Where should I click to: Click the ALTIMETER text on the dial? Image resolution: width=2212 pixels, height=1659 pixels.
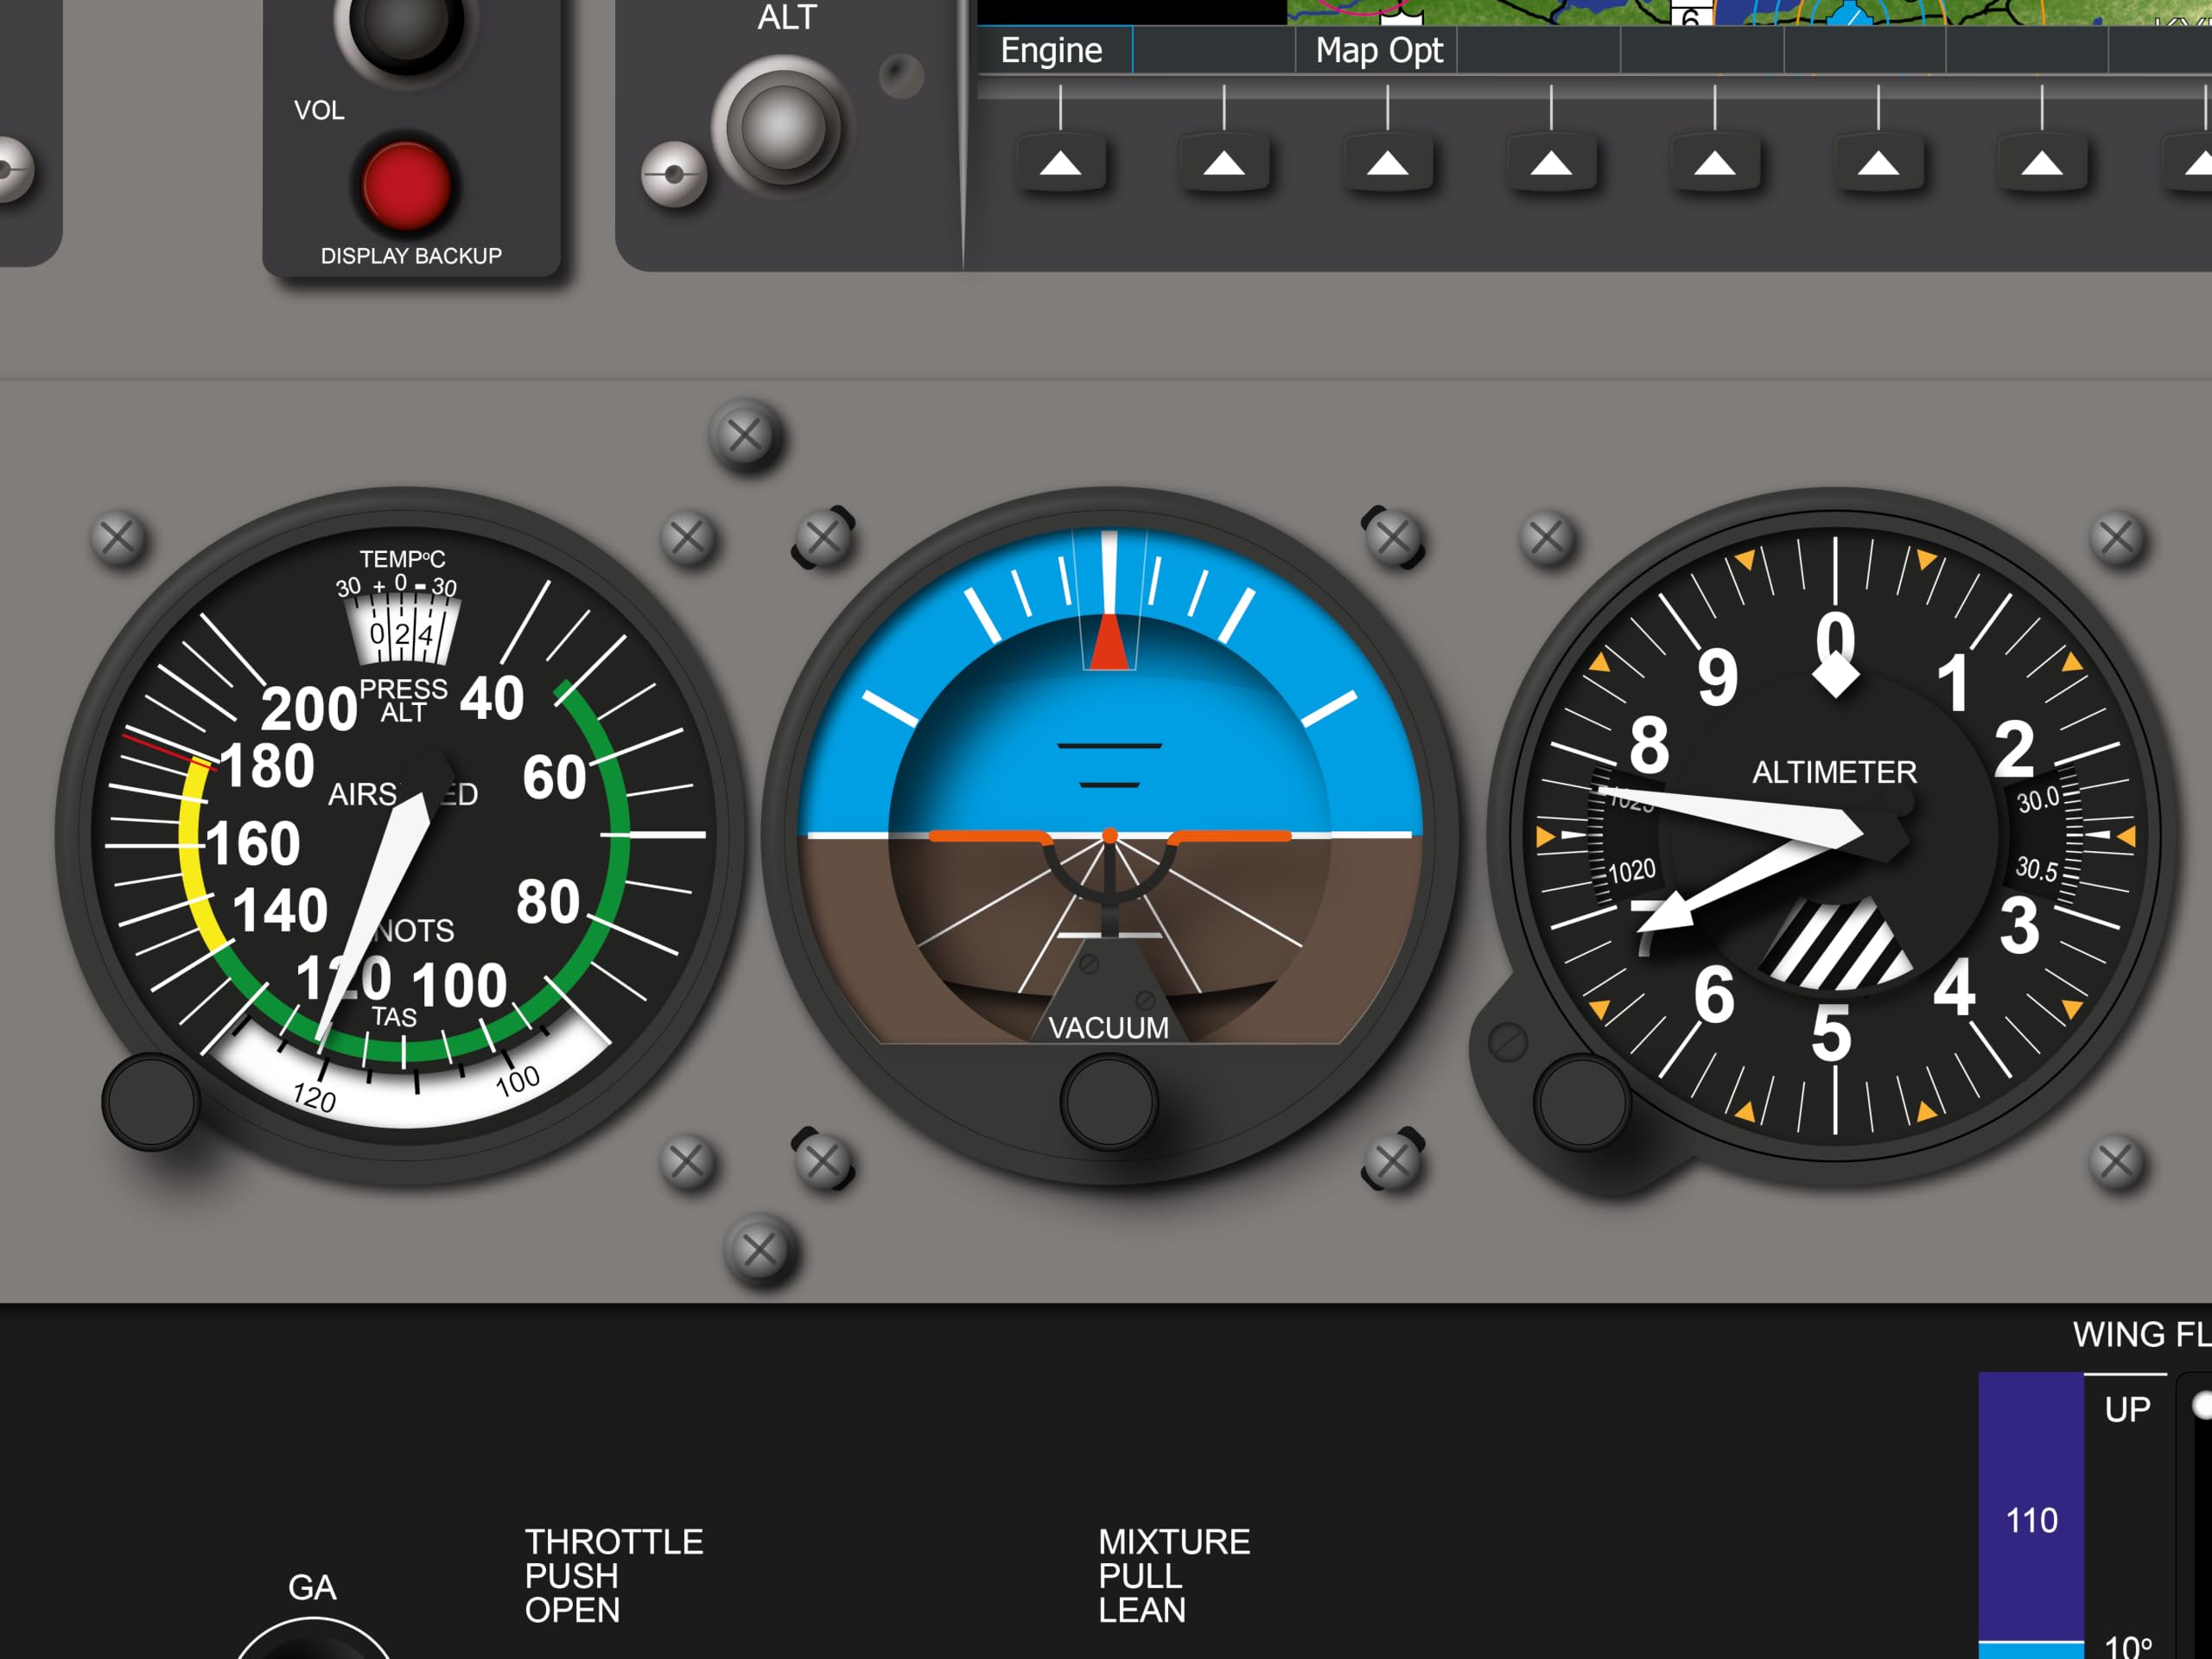[1834, 772]
